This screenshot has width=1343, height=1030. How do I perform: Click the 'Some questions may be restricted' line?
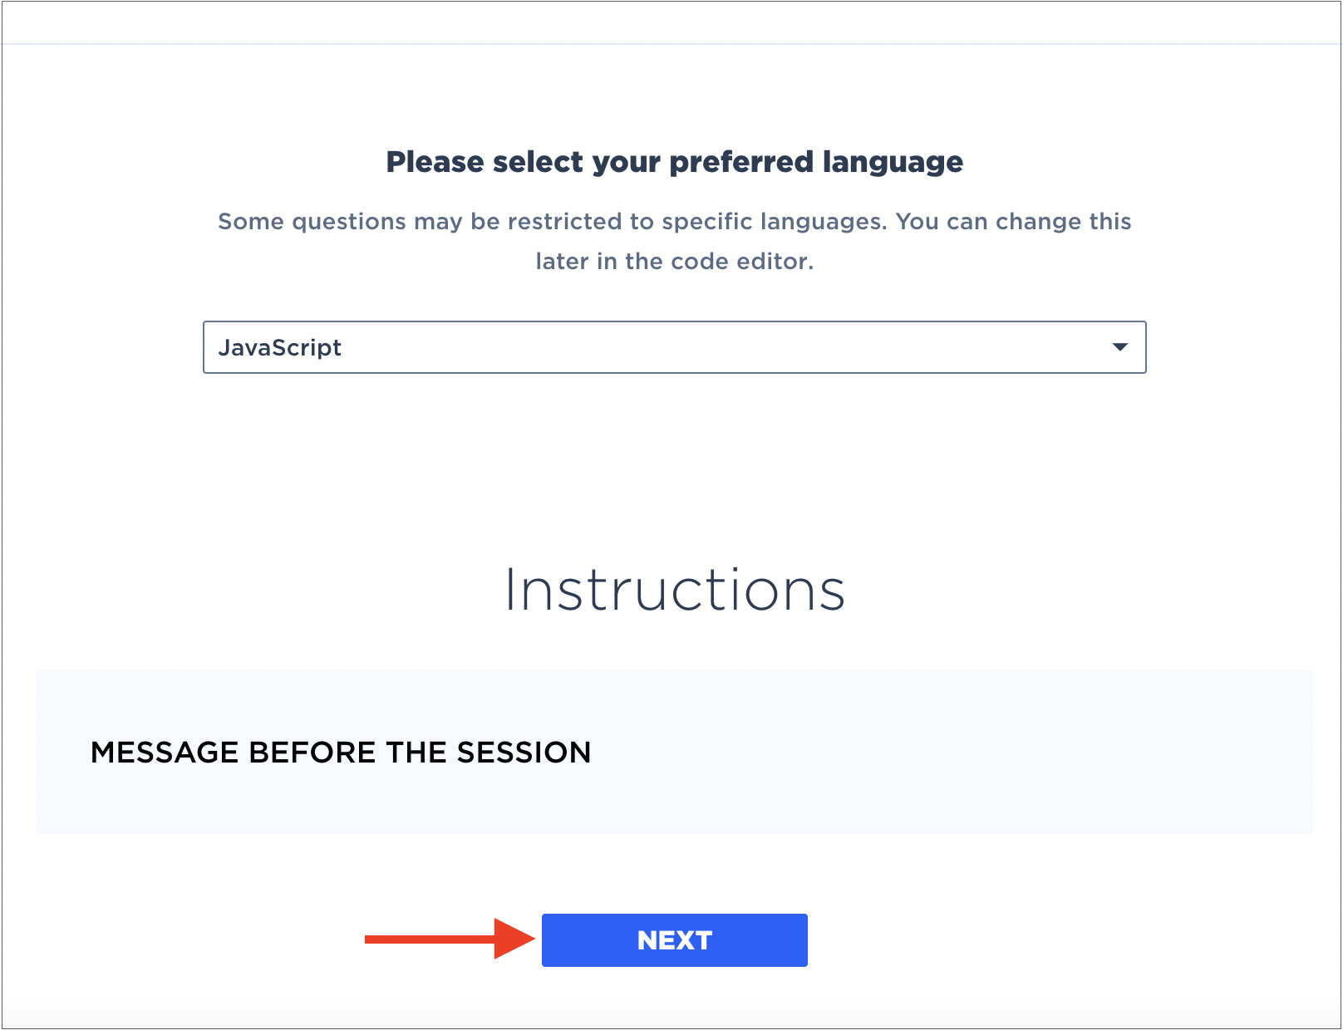(x=674, y=221)
